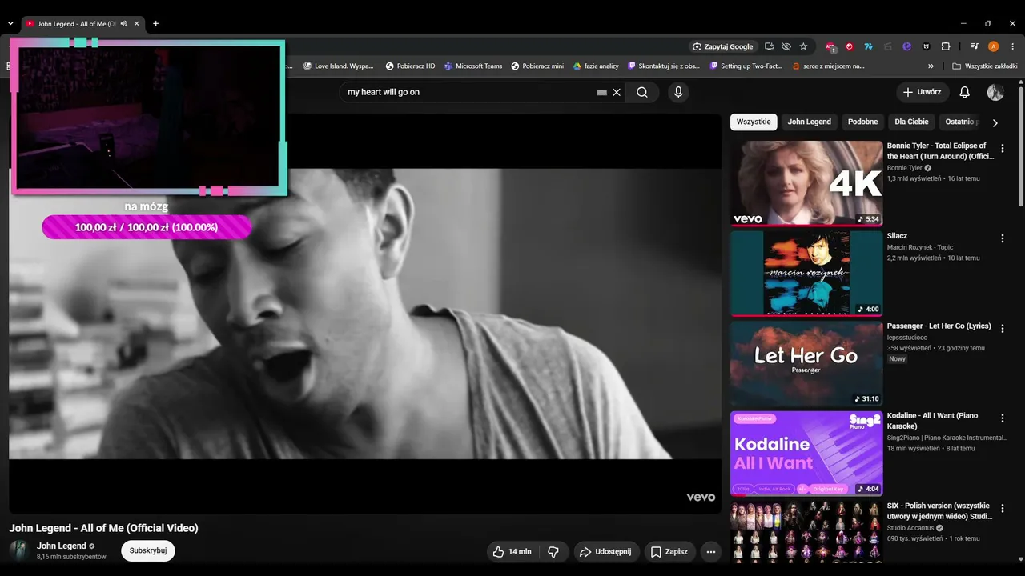This screenshot has width=1025, height=576.
Task: Clear the search query with the X
Action: [617, 92]
